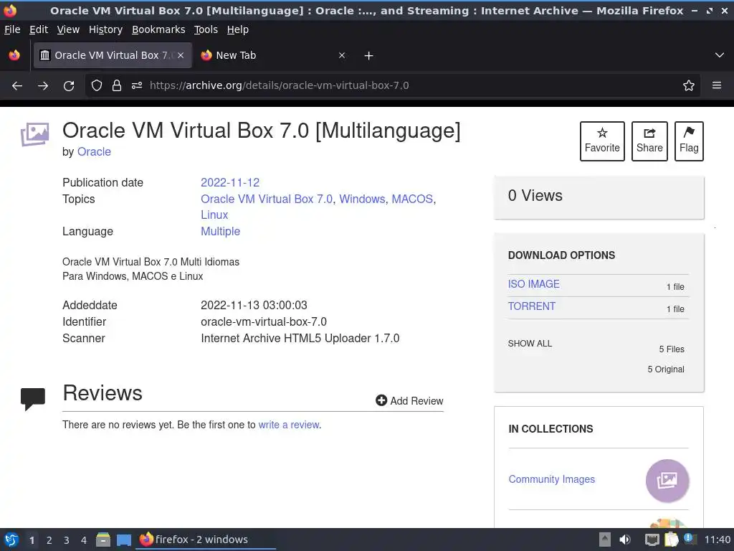Click the image media type icon beside title
734x551 pixels.
click(x=34, y=134)
